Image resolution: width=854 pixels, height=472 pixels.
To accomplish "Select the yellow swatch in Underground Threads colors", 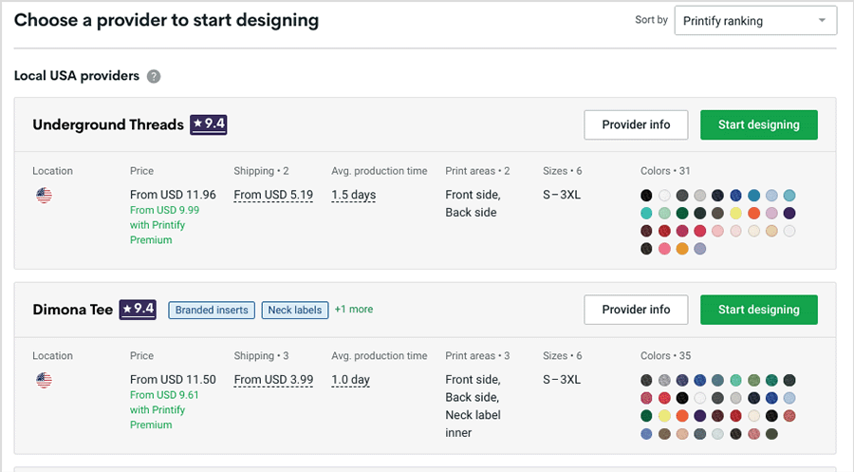I will coord(735,213).
